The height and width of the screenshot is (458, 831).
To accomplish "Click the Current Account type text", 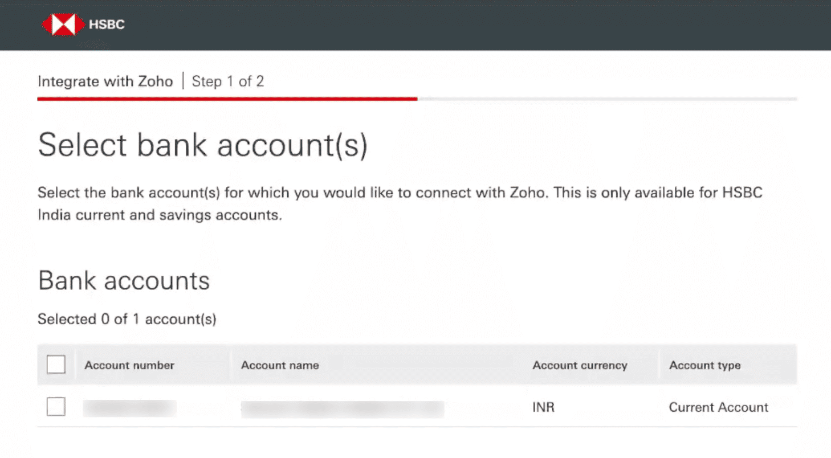I will point(718,407).
